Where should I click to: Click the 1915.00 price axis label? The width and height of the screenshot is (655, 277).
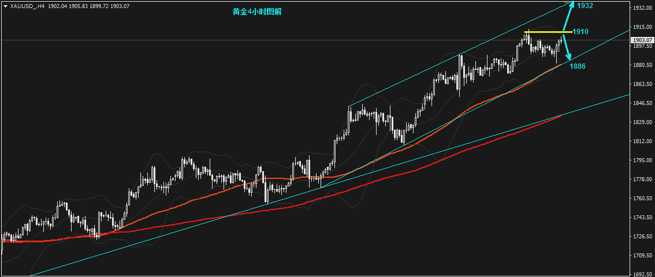643,27
